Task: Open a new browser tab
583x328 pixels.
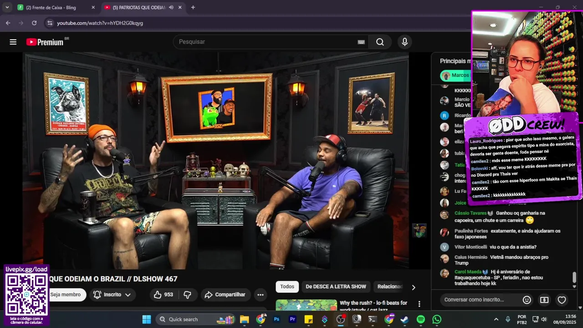Action: tap(193, 7)
